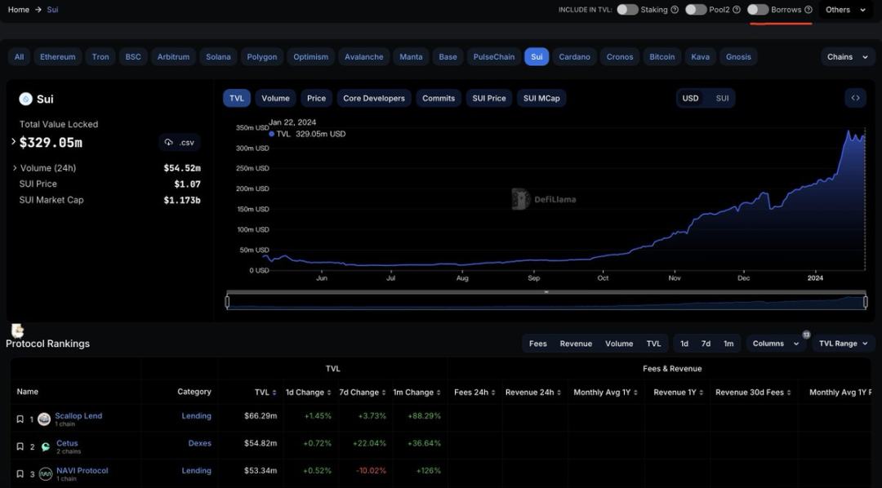Viewport: 882px width, 488px height.
Task: Set change period to 7d
Action: [x=706, y=344]
